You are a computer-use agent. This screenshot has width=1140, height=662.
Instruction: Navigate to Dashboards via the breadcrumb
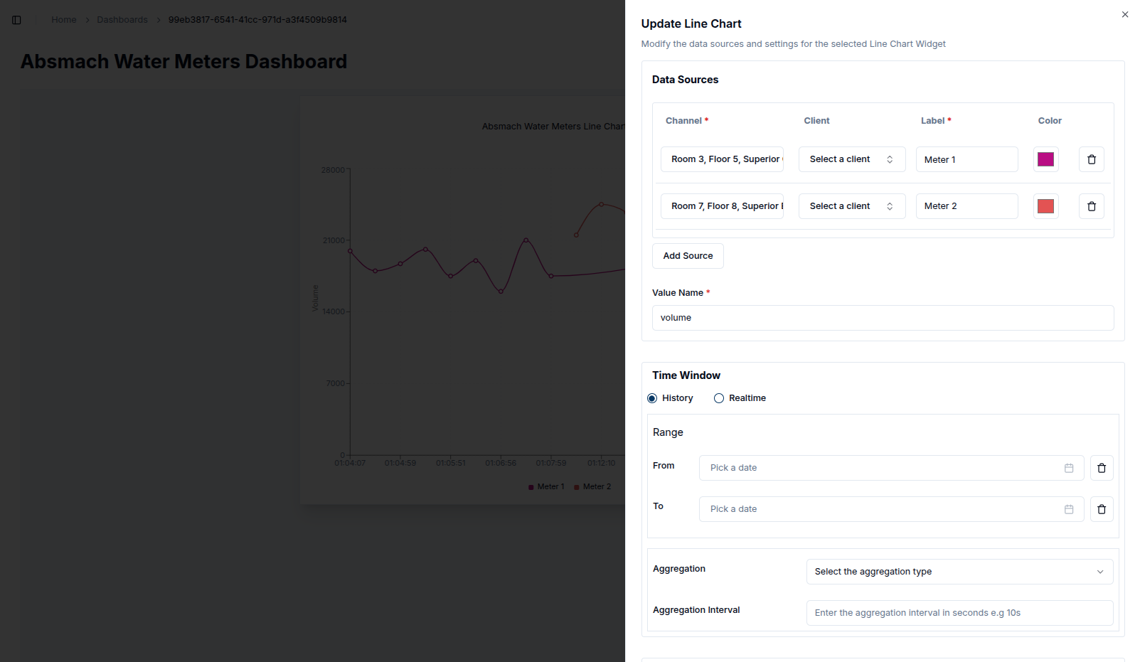click(x=122, y=19)
